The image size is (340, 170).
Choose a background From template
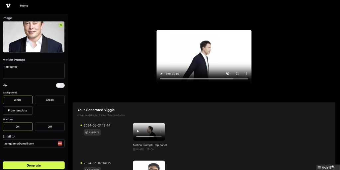coord(18,111)
